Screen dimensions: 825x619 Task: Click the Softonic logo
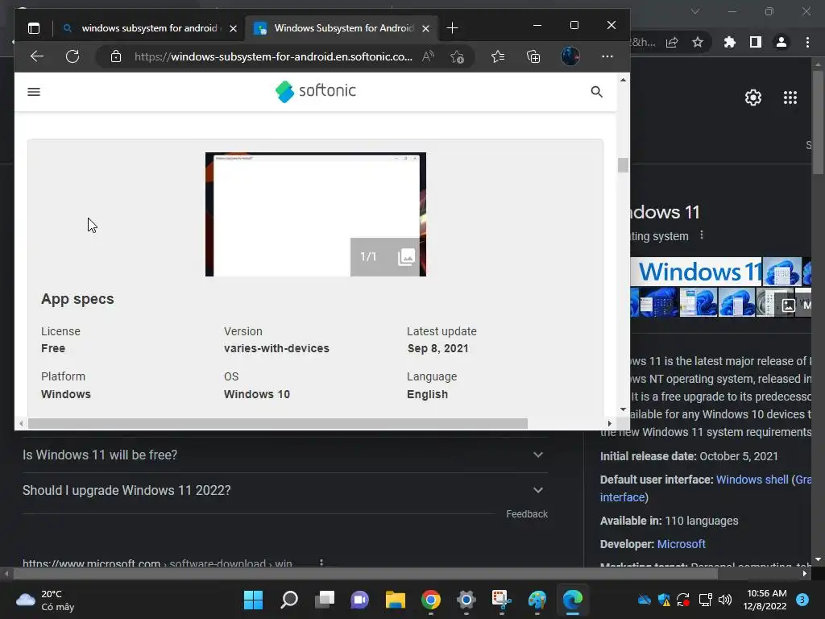pos(316,92)
